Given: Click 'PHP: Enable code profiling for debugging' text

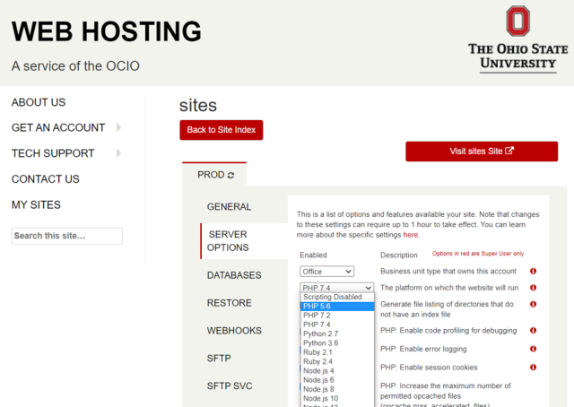Looking at the screenshot, I should tap(448, 331).
